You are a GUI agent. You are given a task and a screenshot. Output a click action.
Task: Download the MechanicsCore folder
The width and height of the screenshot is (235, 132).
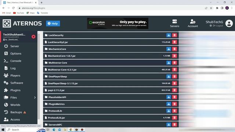tap(169, 49)
